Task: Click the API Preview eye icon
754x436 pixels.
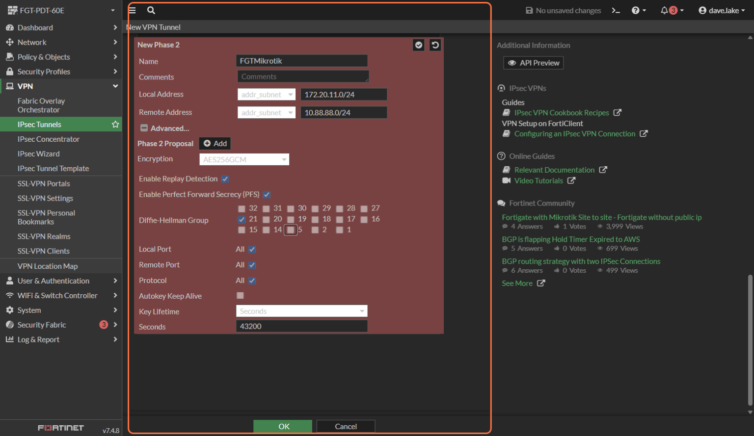Action: (x=512, y=62)
